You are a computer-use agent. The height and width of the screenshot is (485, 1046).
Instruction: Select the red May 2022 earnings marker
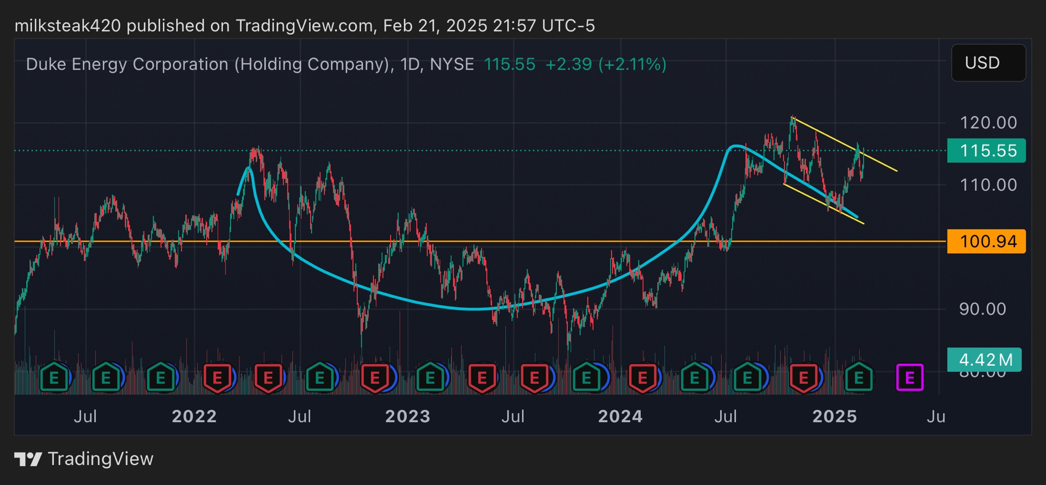pos(268,377)
